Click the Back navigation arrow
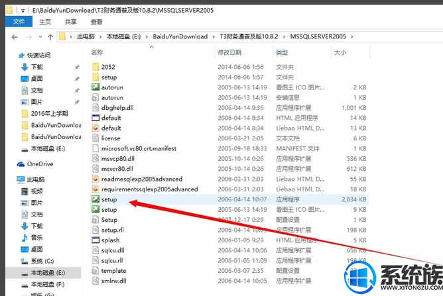Screen dimensions: 443x296 (15, 37)
